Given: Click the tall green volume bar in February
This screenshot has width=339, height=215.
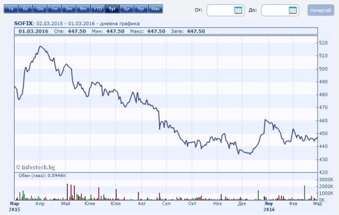Looking at the screenshot, I should tap(305, 192).
